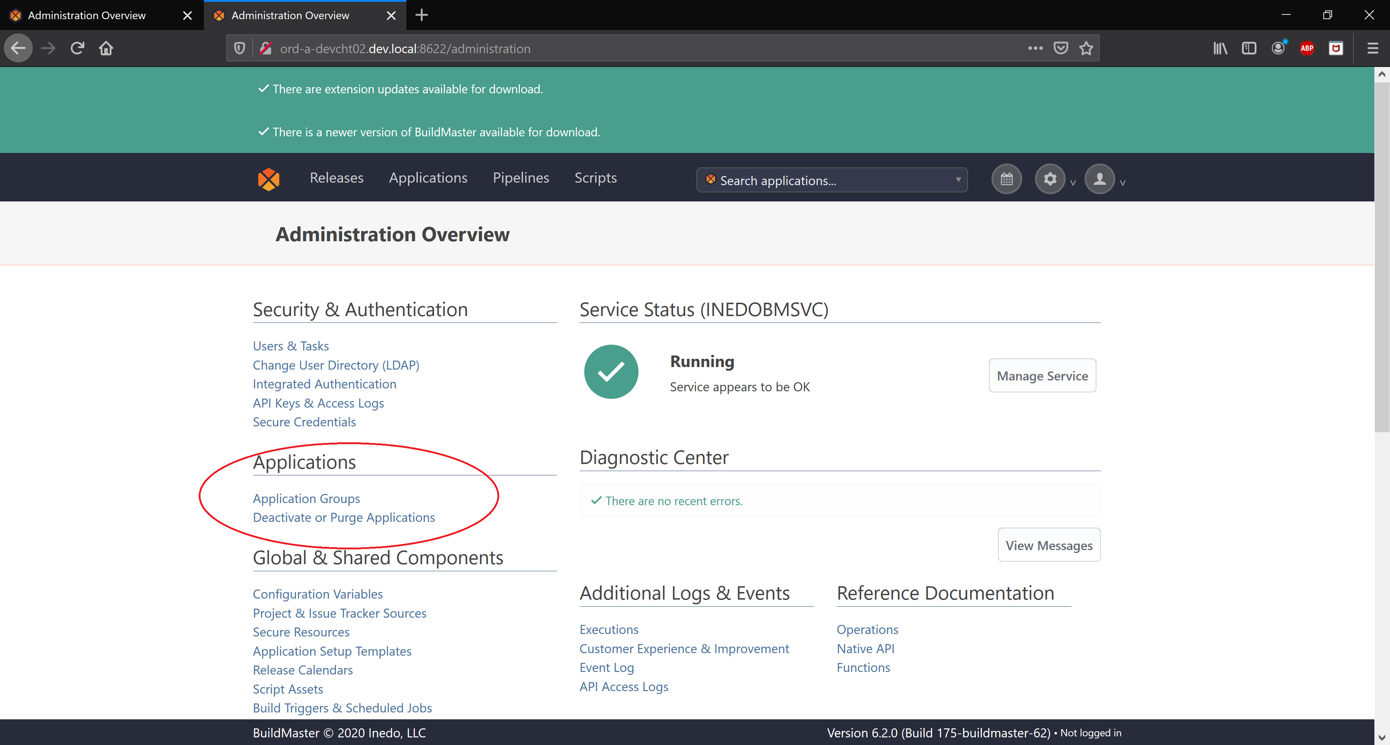Click the View Messages button
The height and width of the screenshot is (745, 1390).
point(1048,544)
